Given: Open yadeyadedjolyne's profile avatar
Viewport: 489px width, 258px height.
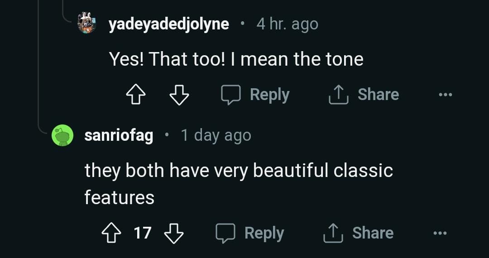Looking at the screenshot, I should (x=87, y=23).
